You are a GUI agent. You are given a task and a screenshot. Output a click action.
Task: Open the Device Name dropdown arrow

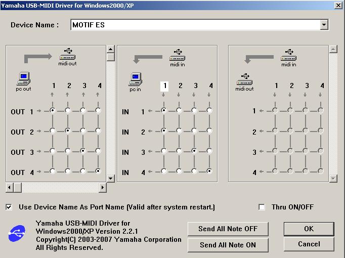(324, 25)
